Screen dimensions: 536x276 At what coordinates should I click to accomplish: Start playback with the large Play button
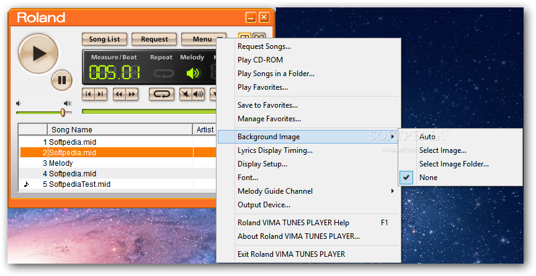[38, 53]
